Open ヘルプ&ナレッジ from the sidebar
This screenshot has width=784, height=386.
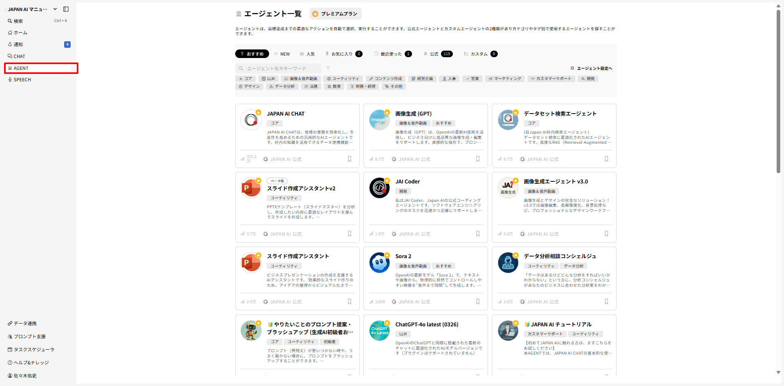click(10, 363)
